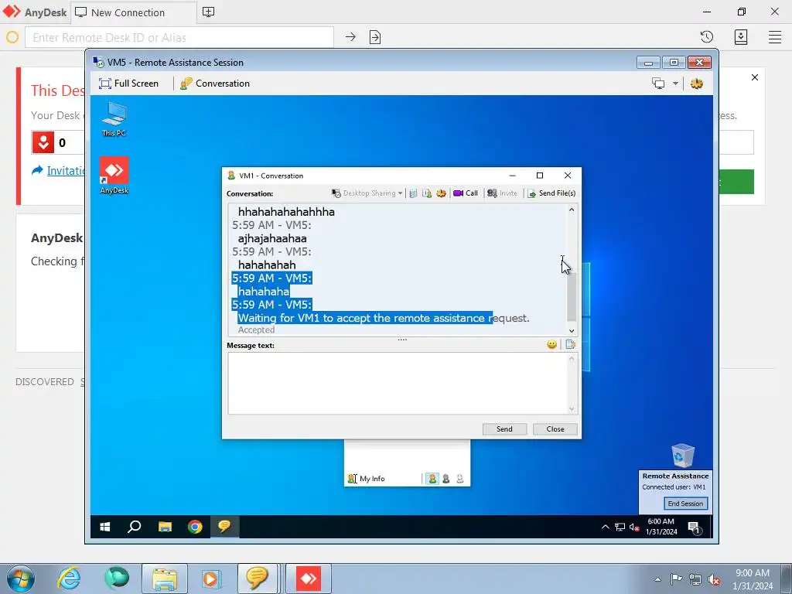792x594 pixels.
Task: Click the orange users icon at session toolbar right
Action: tap(697, 84)
